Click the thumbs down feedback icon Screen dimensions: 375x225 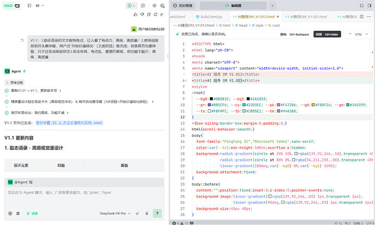point(142,15)
